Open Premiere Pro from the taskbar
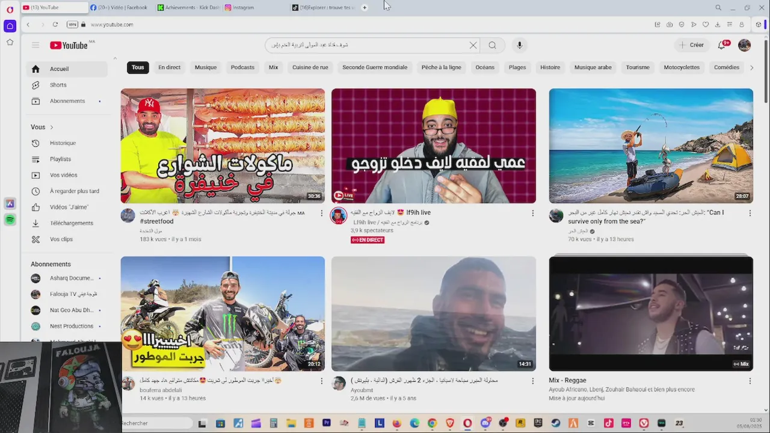Screen dimensions: 770x433 pyautogui.click(x=327, y=423)
